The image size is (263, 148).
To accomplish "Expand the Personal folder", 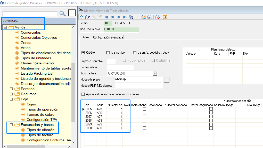I will 11,89.
